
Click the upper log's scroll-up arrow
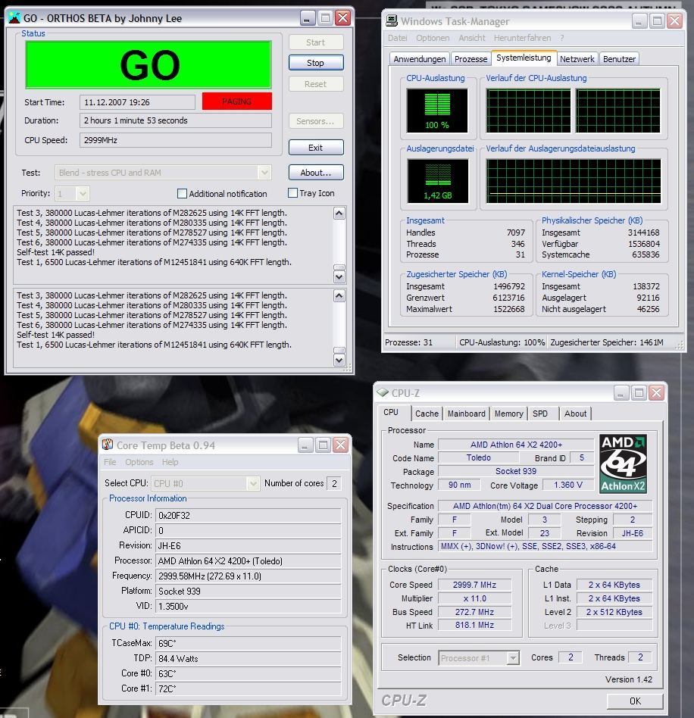(x=339, y=214)
